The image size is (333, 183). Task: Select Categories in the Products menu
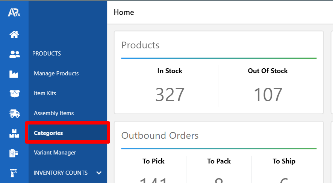(48, 133)
